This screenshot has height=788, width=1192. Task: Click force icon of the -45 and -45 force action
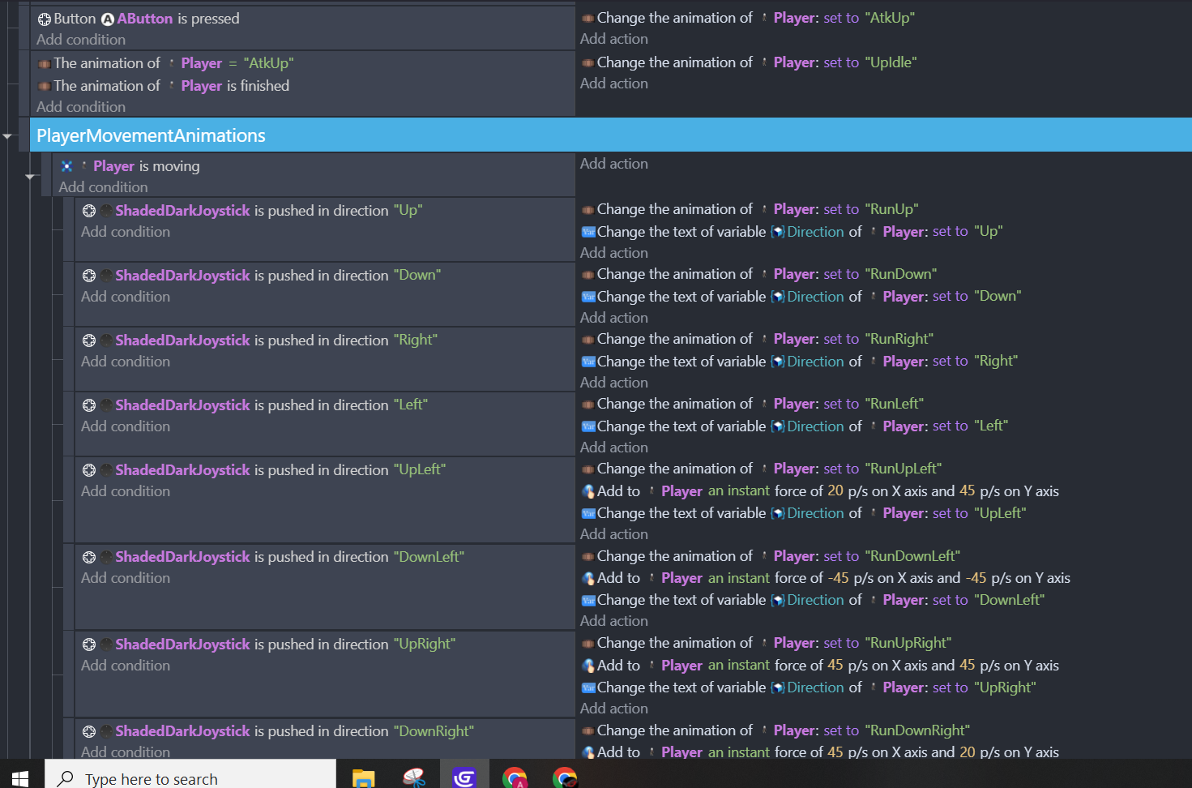coord(589,578)
